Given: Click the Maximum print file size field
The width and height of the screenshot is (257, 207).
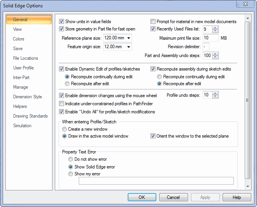Looking at the screenshot, I should pyautogui.click(x=210, y=38).
